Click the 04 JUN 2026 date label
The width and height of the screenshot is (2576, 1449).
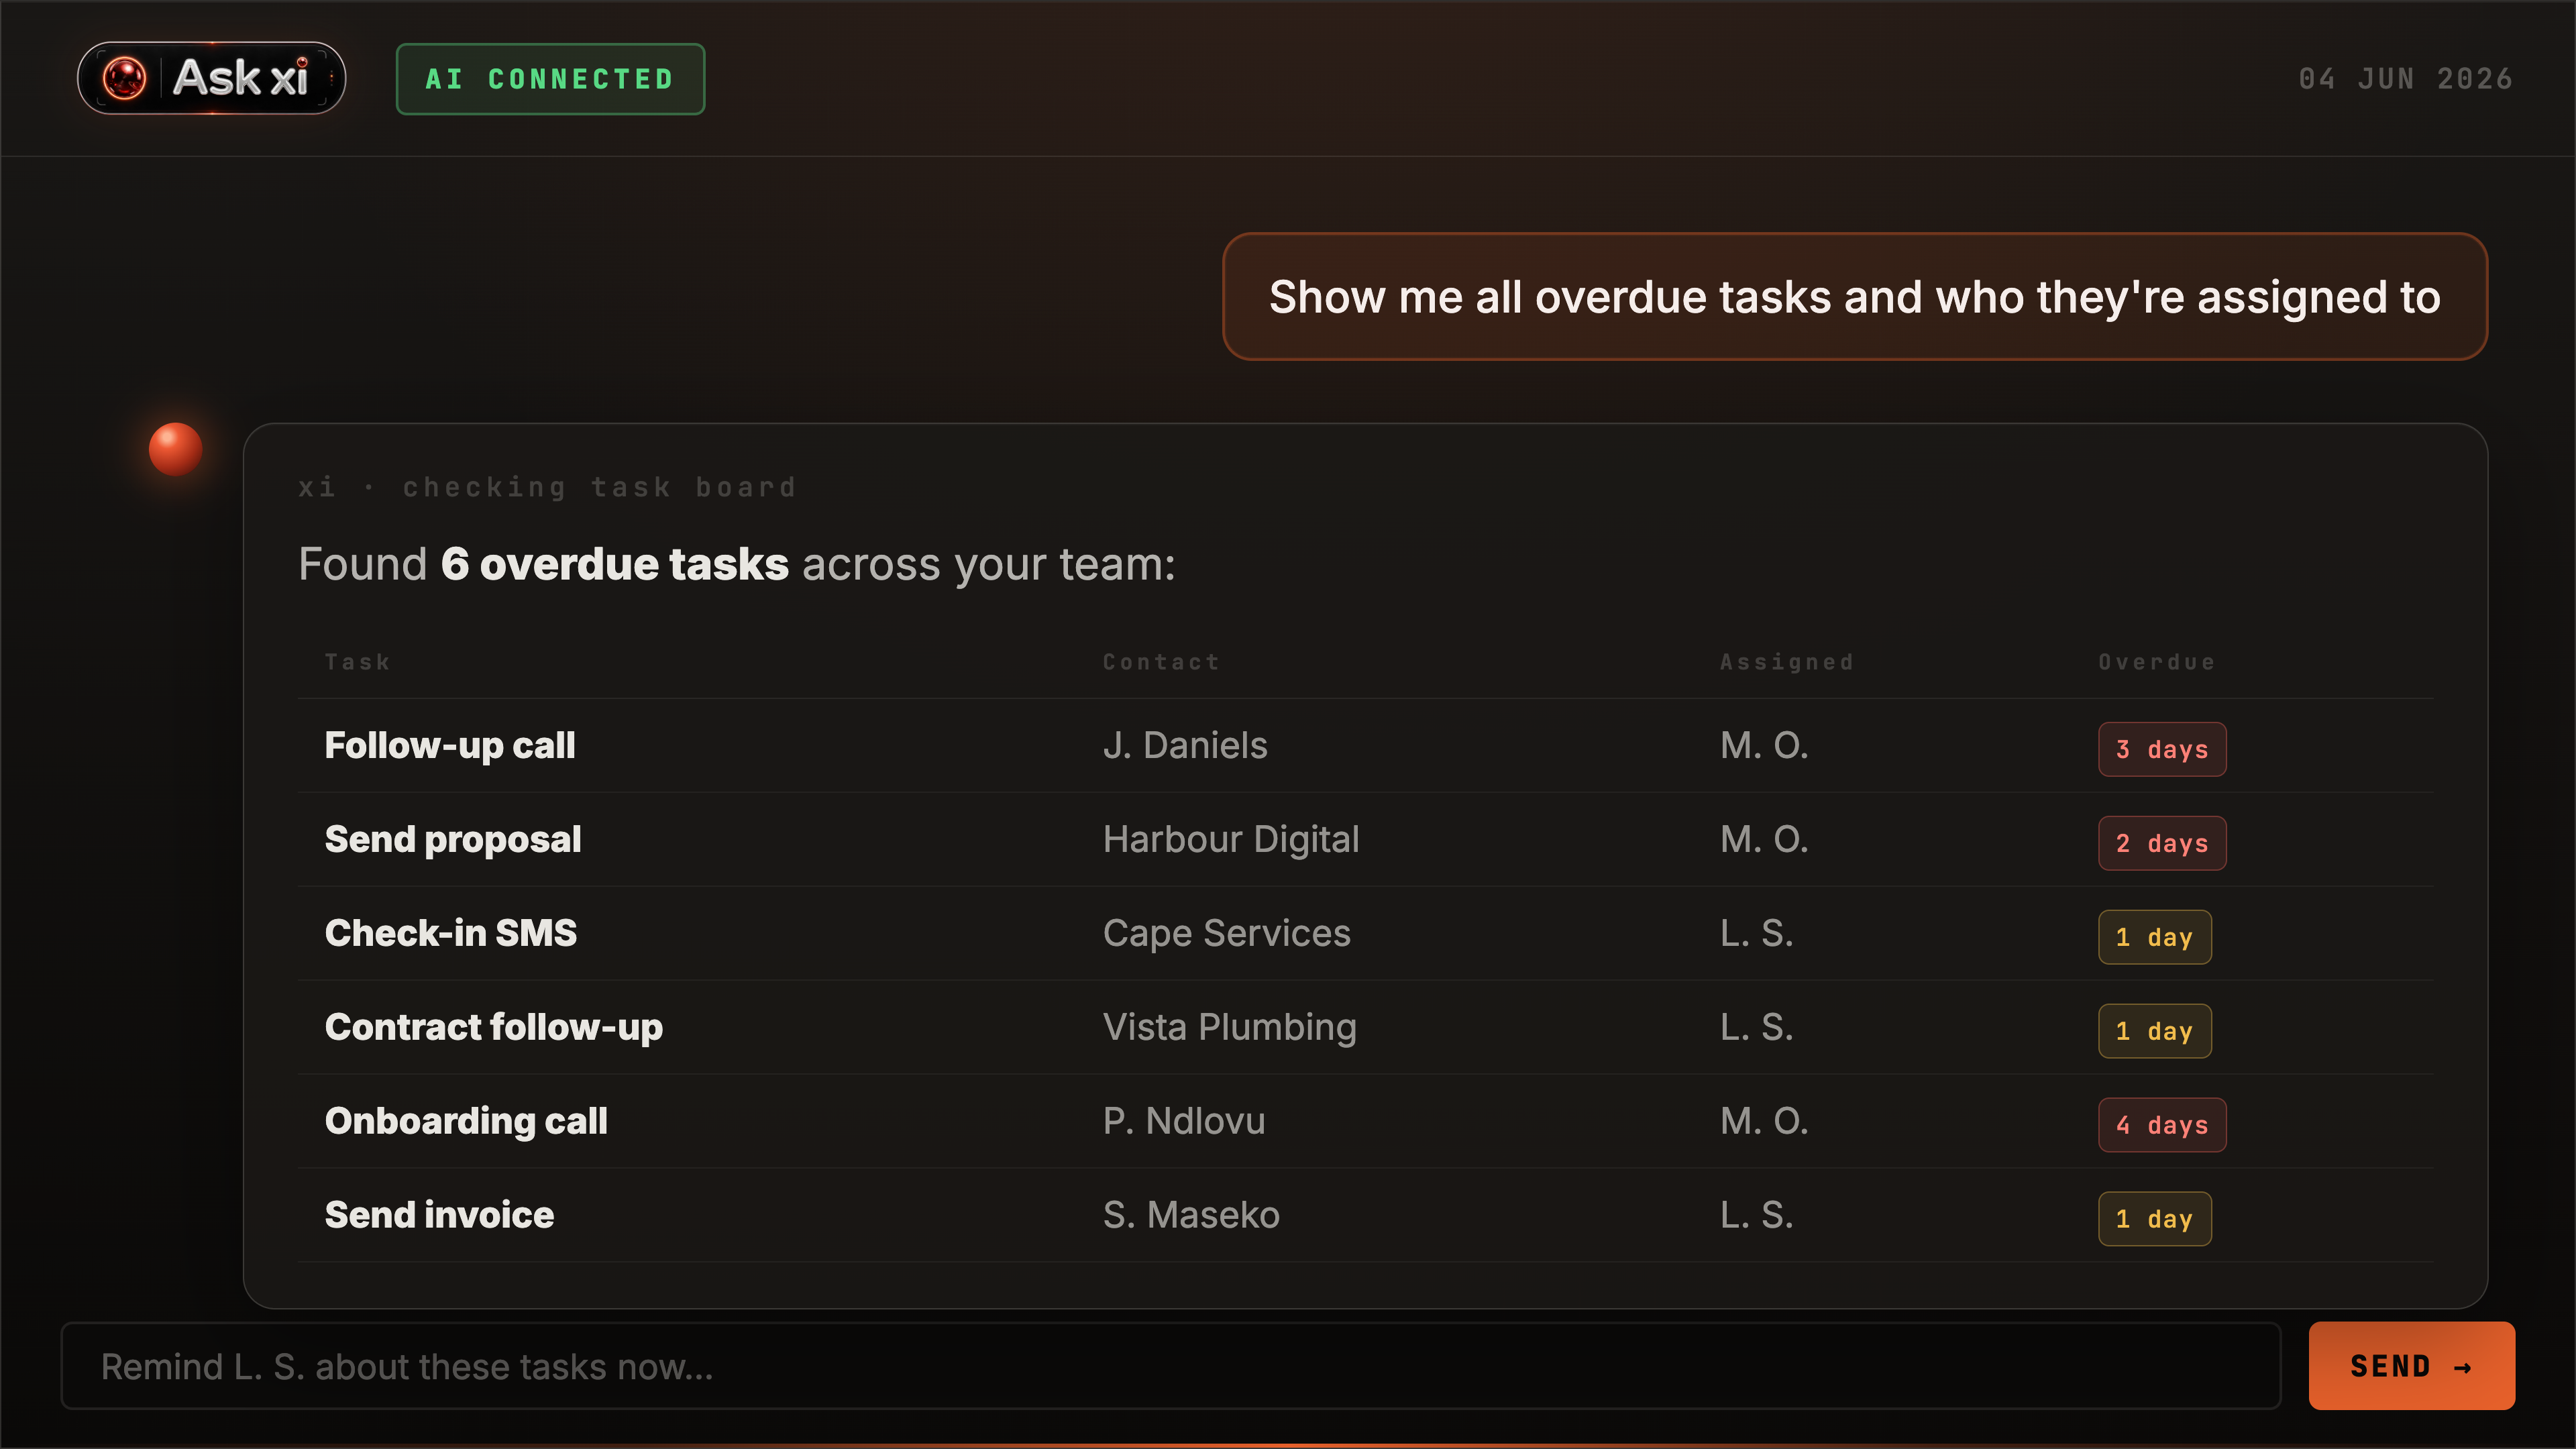[2405, 79]
